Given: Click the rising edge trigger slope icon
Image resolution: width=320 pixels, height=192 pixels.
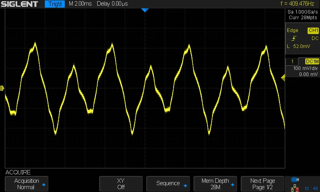Looking at the screenshot, I should pos(294,38).
